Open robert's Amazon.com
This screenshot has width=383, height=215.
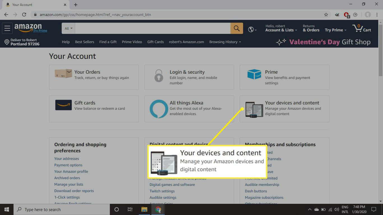[186, 42]
